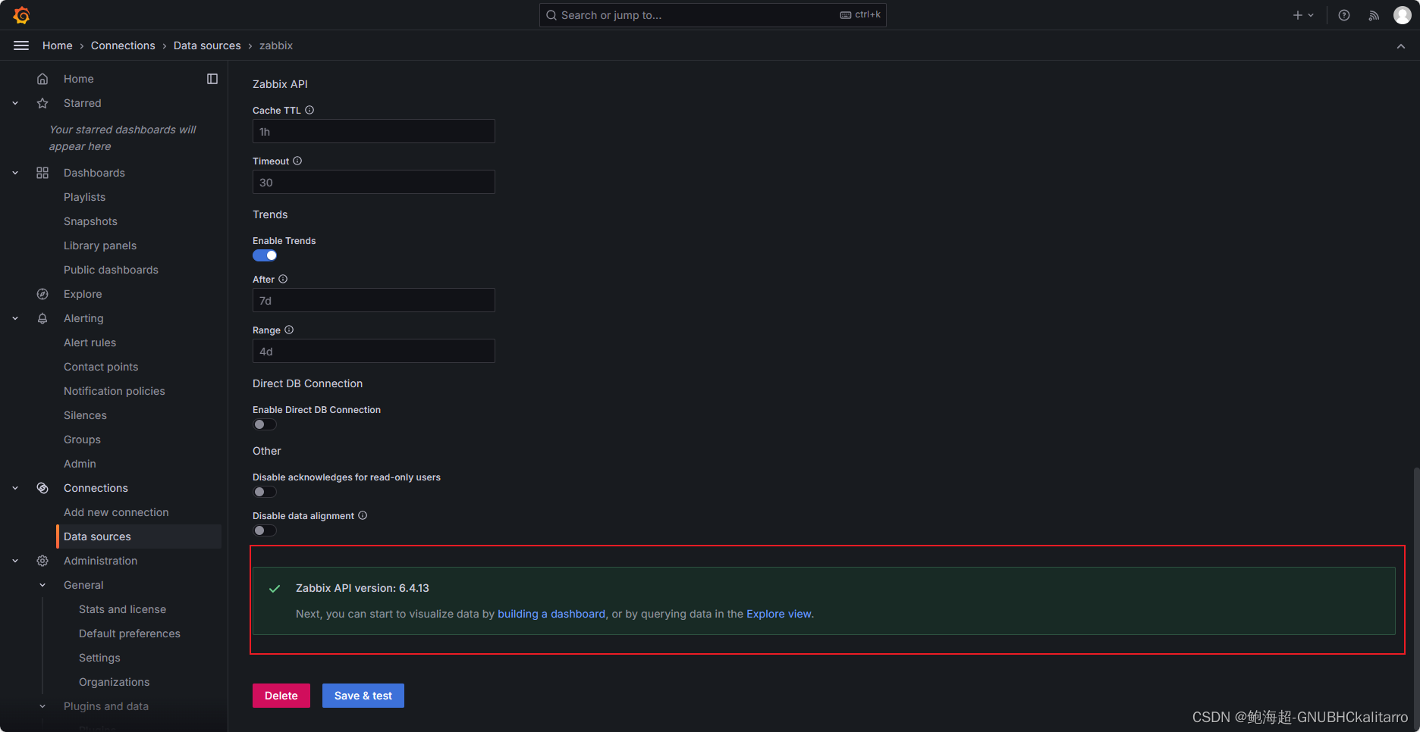Click the Connections plug icon

(42, 488)
